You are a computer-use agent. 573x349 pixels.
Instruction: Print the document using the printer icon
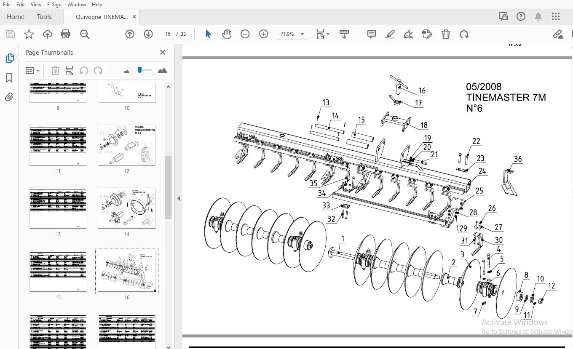(66, 34)
